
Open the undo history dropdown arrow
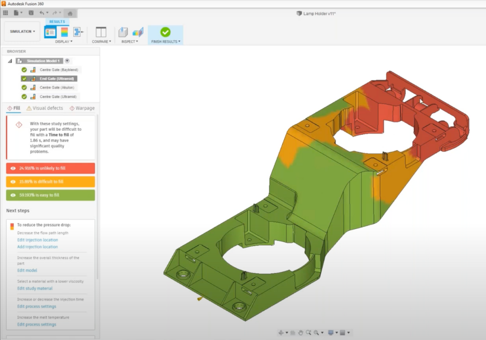tap(47, 13)
